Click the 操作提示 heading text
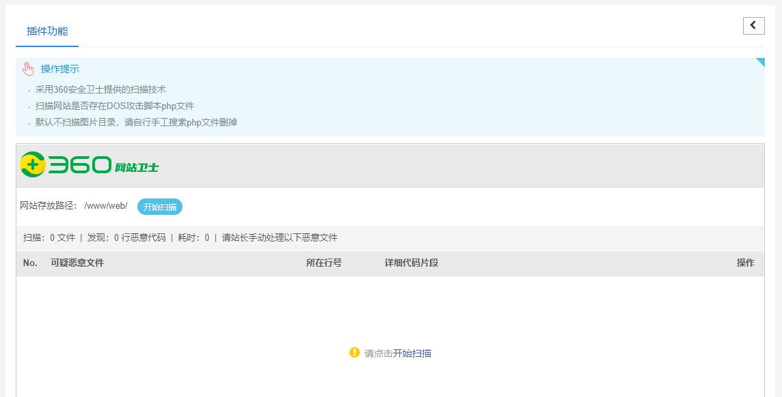 [x=60, y=69]
